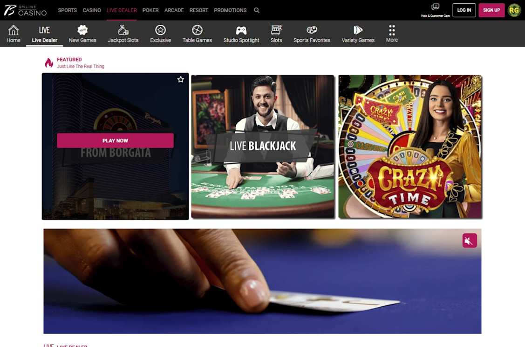
Task: Open the Arcade top menu
Action: [174, 10]
